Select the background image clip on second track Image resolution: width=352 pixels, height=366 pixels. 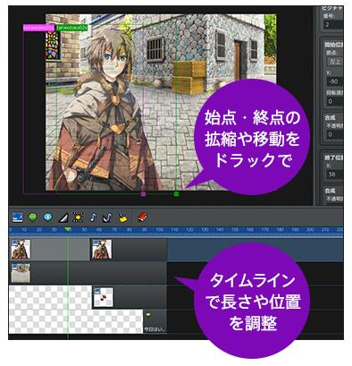click(x=21, y=273)
